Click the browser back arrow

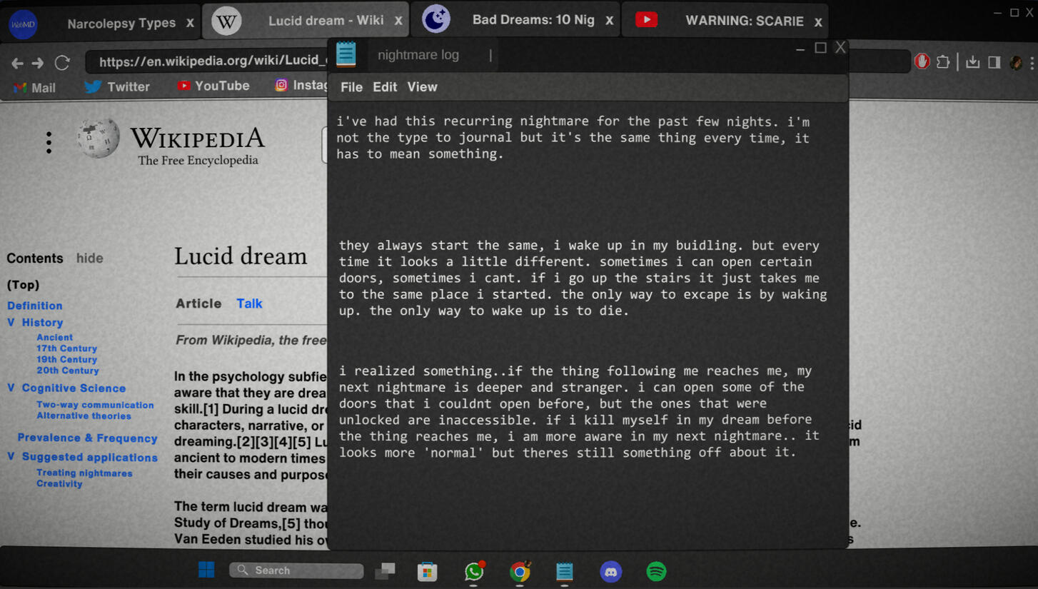17,63
